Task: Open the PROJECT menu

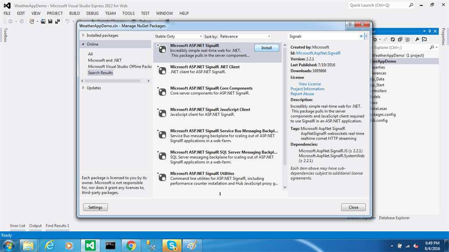Action: [x=55, y=13]
